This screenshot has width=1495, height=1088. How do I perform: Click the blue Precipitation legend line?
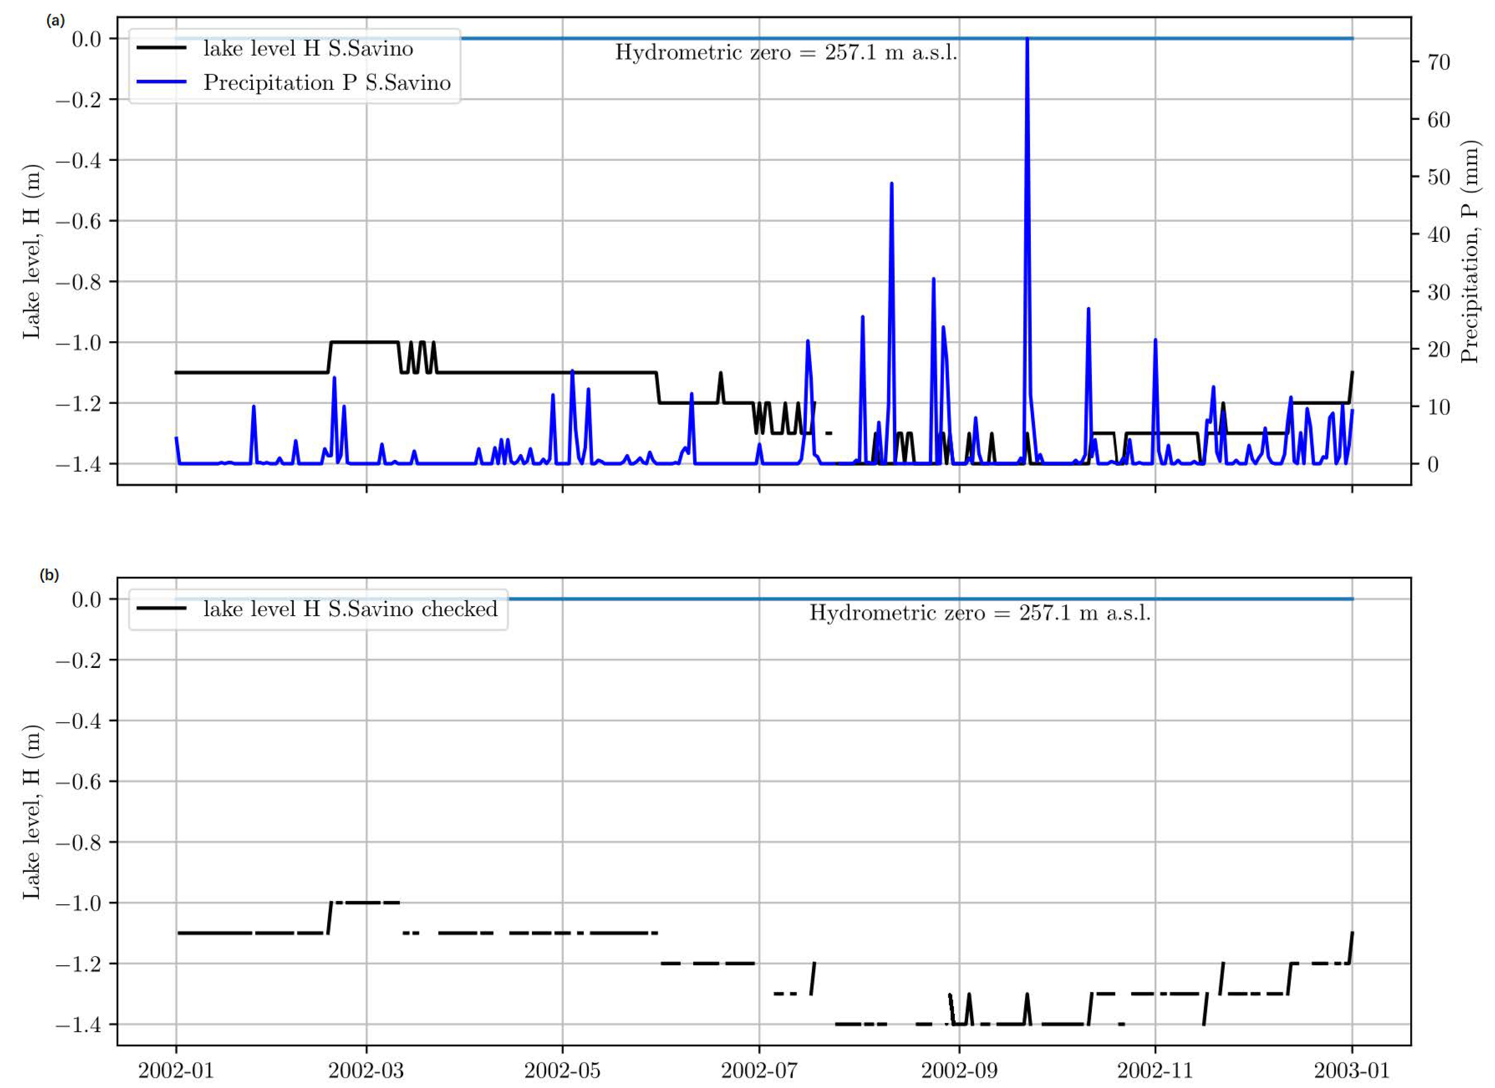click(x=161, y=82)
